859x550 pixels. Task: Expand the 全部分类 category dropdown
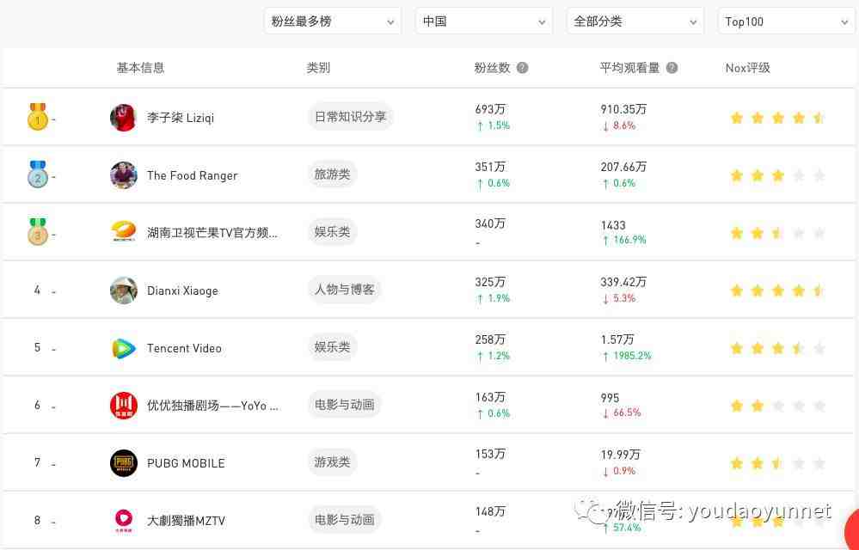click(635, 21)
